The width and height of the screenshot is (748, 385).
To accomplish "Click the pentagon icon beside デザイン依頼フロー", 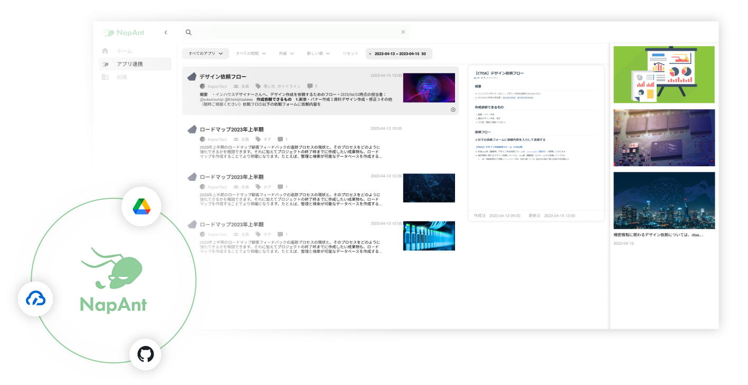I will 192,76.
